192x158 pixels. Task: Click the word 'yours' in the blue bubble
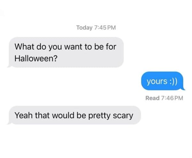point(157,81)
